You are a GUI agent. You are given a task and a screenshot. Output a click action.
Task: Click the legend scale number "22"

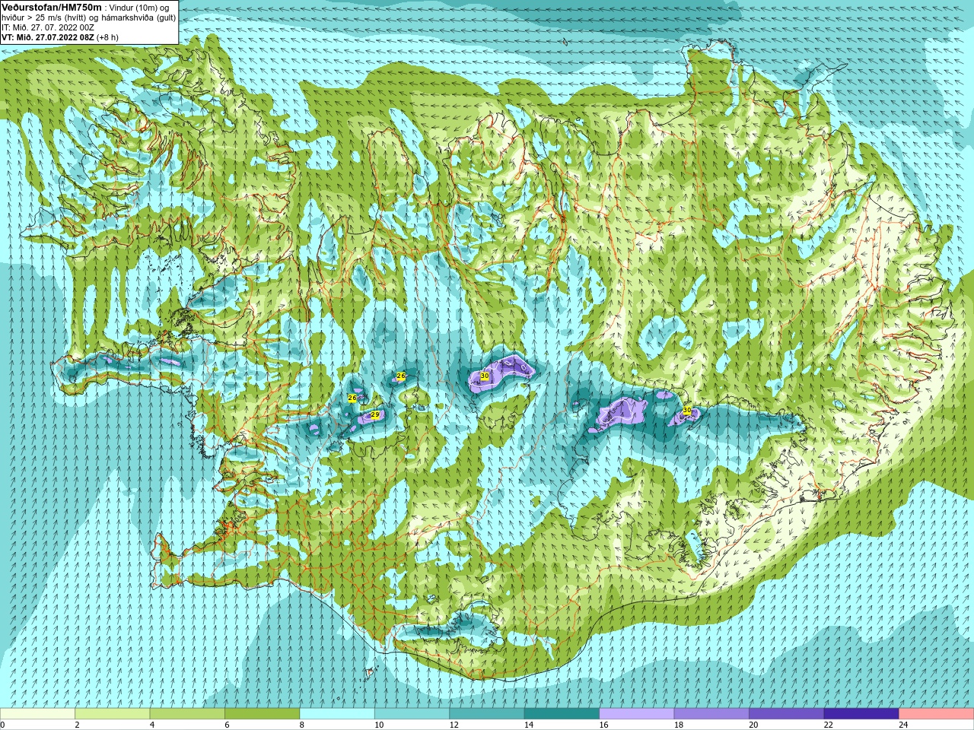[x=828, y=725]
